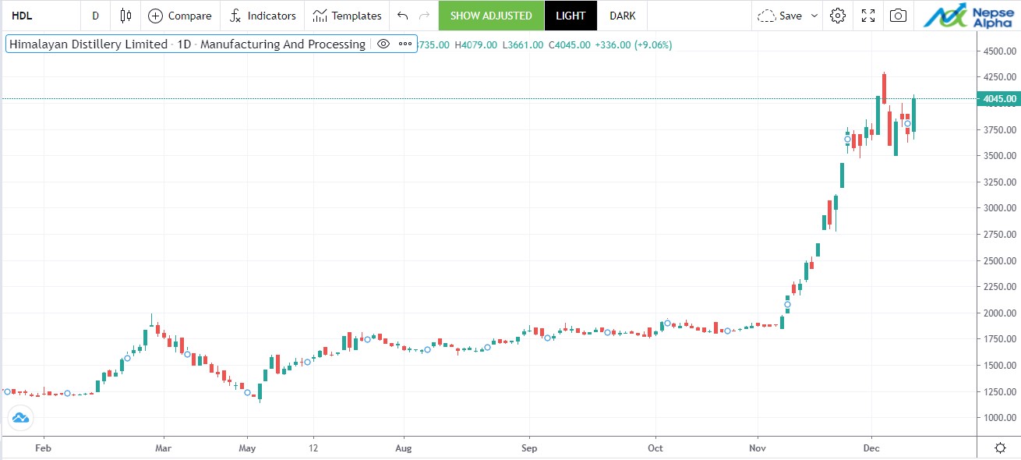The width and height of the screenshot is (1021, 460).
Task: Open more options for the series legend
Action: (405, 44)
